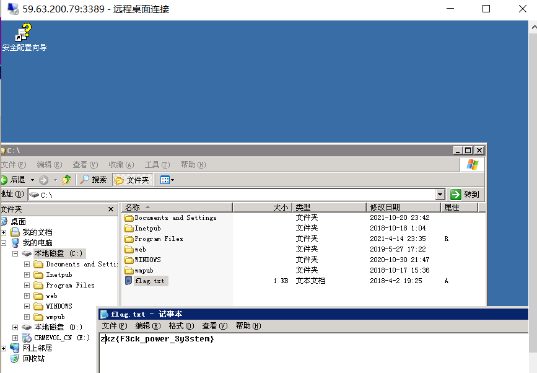The height and width of the screenshot is (373, 537).
Task: Expand Program Files node in folder tree
Action: [x=27, y=285]
